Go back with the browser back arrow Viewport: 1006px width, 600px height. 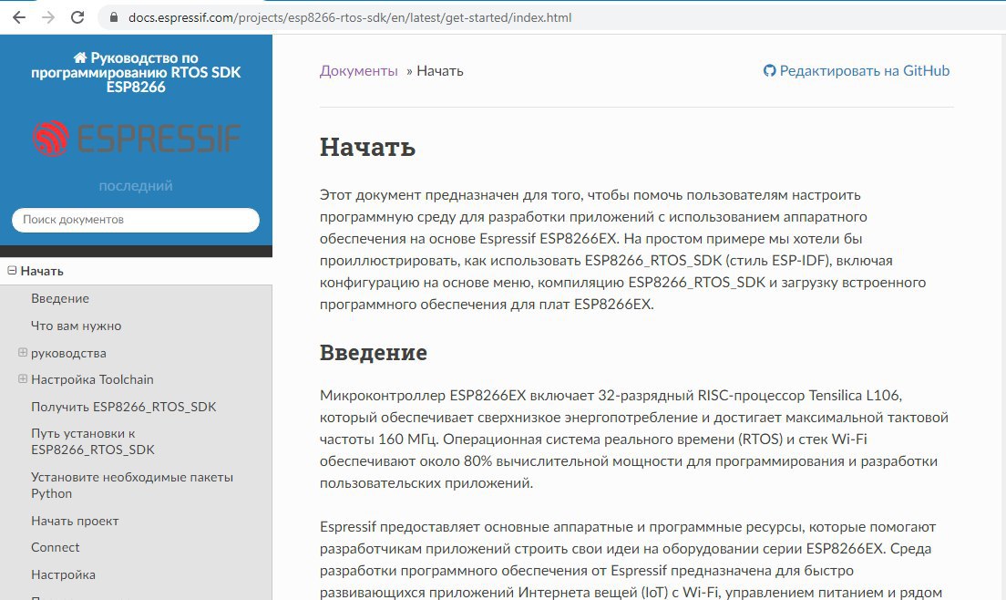(x=19, y=17)
